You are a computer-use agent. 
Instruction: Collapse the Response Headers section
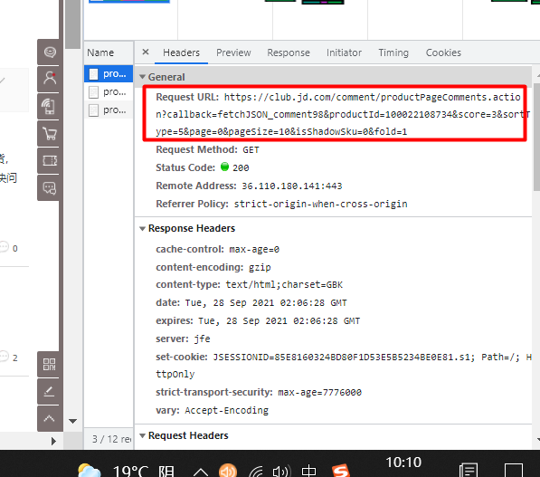click(x=142, y=228)
